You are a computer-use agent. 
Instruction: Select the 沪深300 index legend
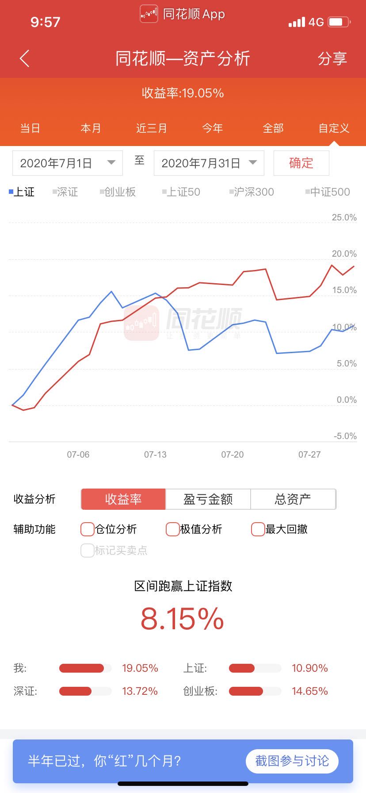[252, 192]
